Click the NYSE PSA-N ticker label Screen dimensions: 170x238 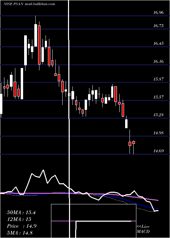pos(13,4)
